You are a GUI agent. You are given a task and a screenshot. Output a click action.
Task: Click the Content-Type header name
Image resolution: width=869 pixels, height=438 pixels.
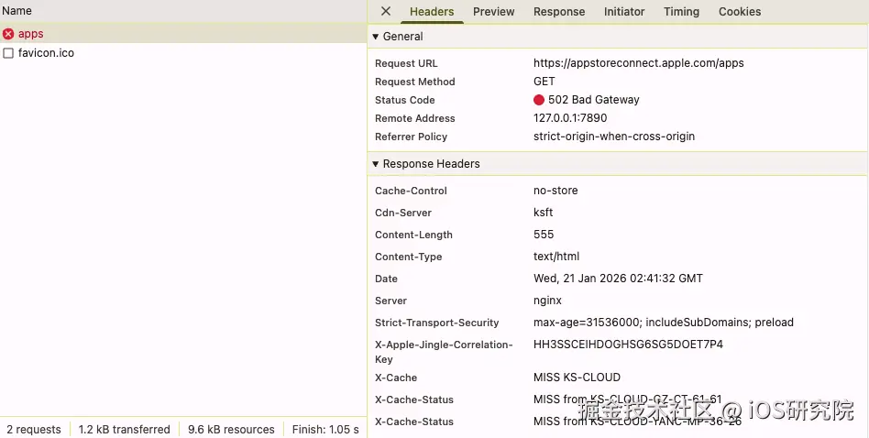[409, 257]
